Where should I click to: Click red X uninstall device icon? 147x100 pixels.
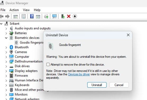tap(69, 16)
